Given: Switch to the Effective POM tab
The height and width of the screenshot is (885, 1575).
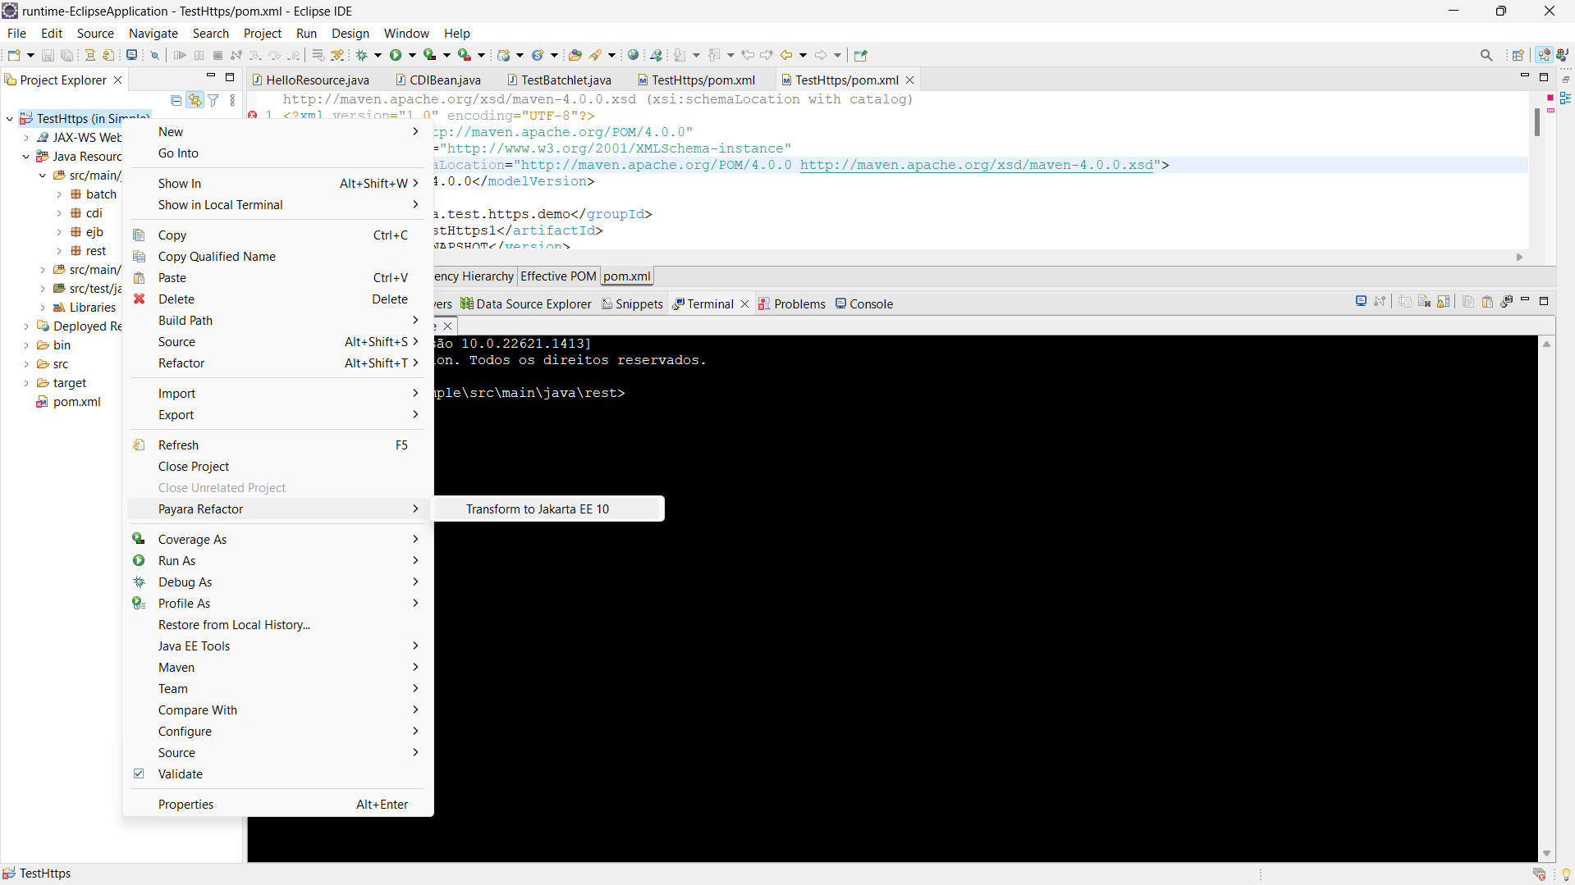Looking at the screenshot, I should click(x=557, y=276).
